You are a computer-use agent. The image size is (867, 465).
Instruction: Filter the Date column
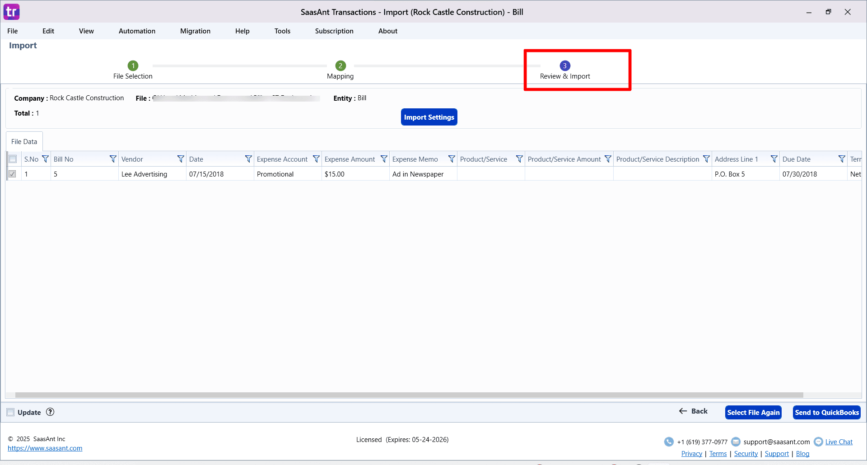(x=248, y=159)
